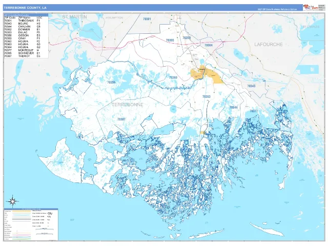Click the 70395 label on the map
Image resolution: width=328 pixels, height=246 pixels.
[x=170, y=40]
